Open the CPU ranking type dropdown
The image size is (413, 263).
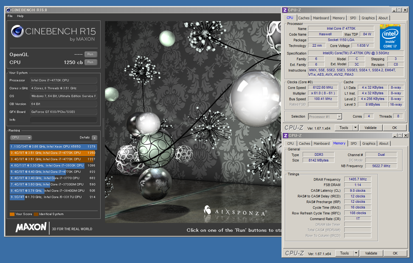21,137
